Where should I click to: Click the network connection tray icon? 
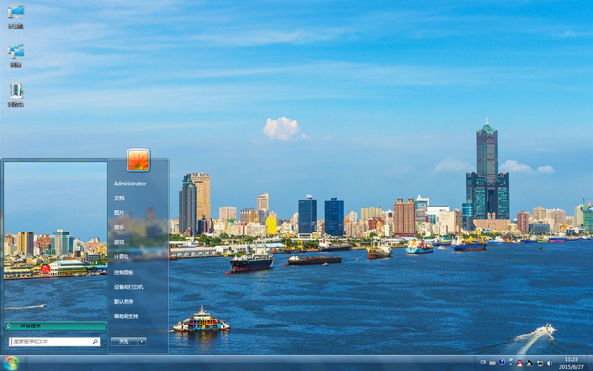click(540, 363)
